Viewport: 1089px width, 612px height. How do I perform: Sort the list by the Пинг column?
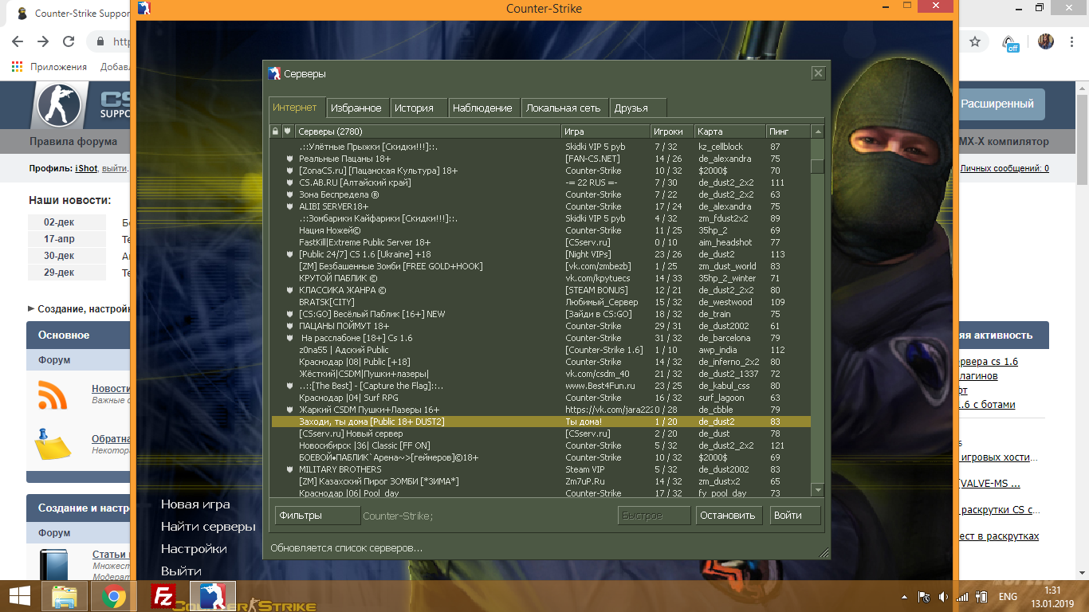coord(788,131)
